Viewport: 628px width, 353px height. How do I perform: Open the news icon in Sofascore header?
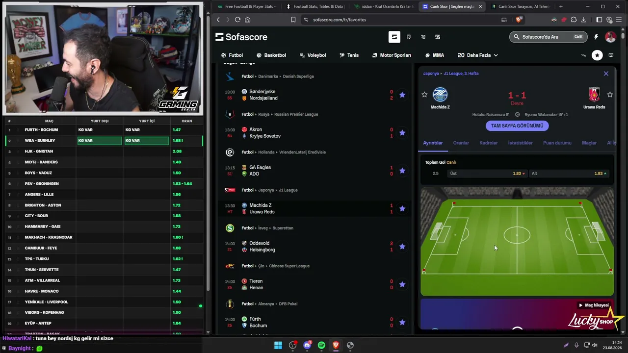408,37
